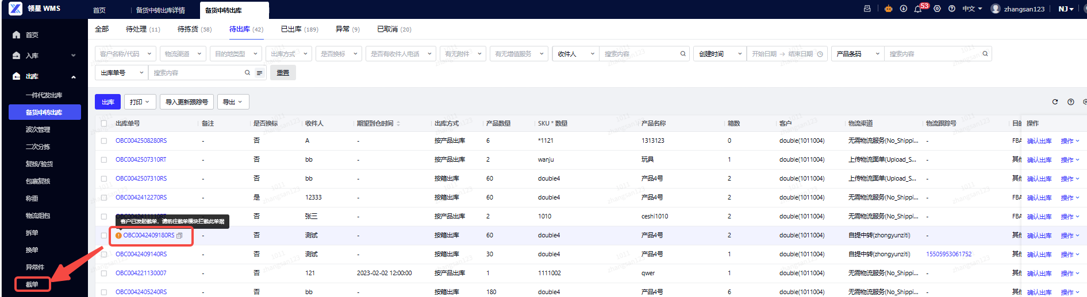Open tracking number link 15505953061752
This screenshot has height=297, width=1087.
tap(948, 254)
